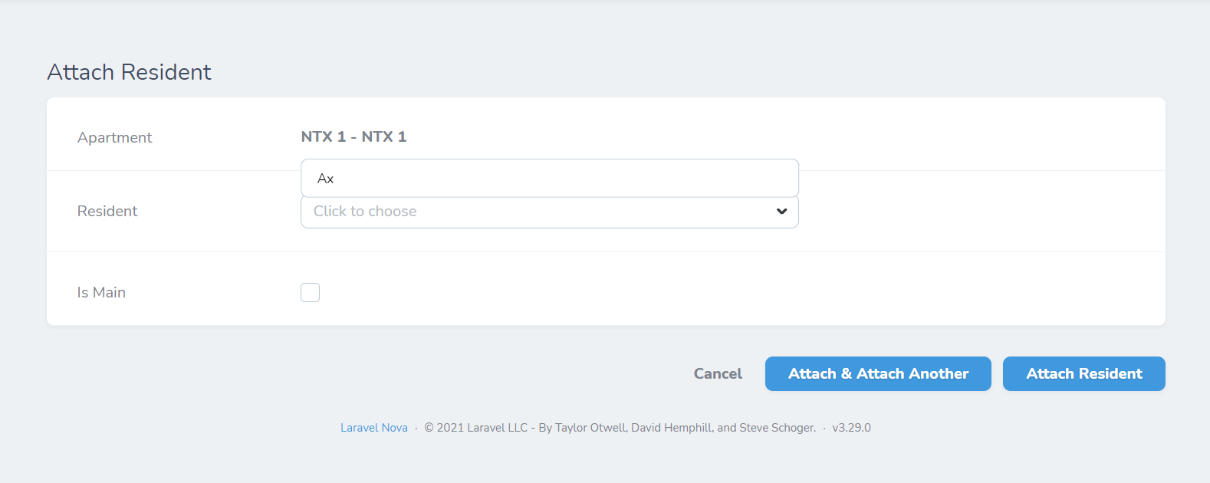Check the box next to Is Main

point(310,292)
